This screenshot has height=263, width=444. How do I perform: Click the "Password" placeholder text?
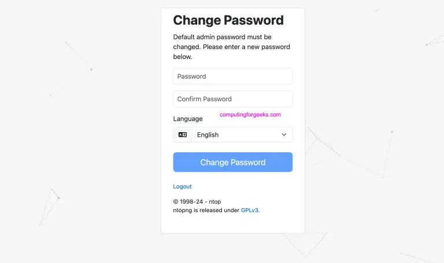tap(192, 76)
